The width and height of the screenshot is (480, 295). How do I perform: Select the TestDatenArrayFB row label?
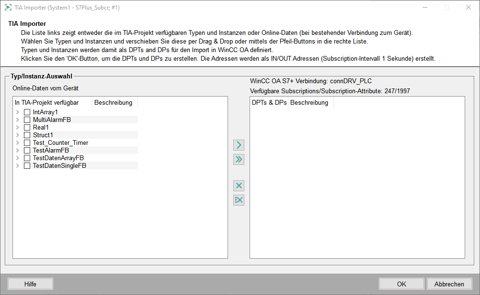pos(58,158)
